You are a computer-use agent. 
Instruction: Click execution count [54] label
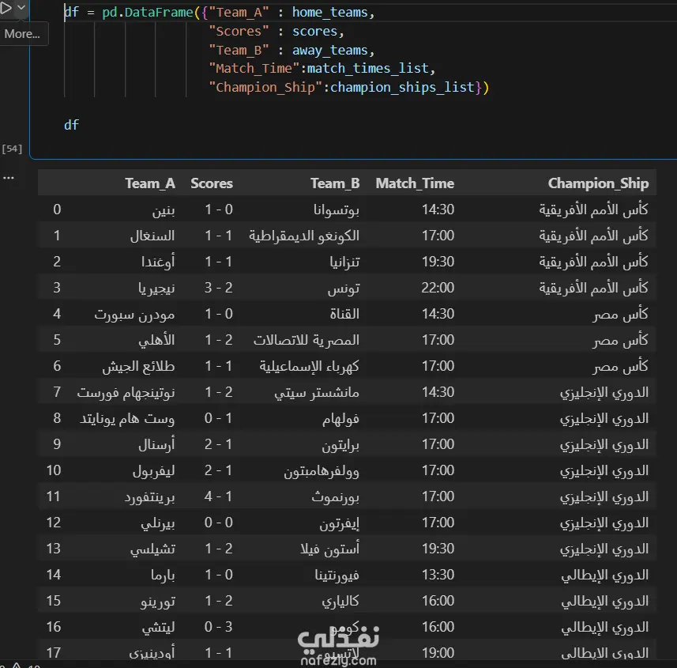[12, 149]
